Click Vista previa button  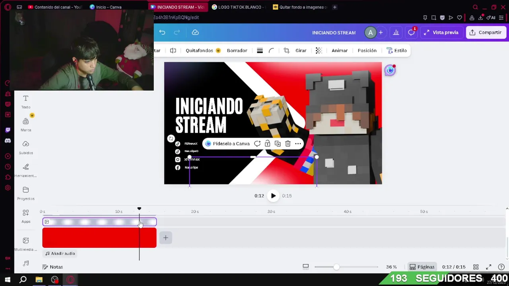[x=441, y=33]
